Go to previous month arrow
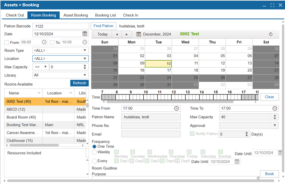This screenshot has width=285, height=184. 117,34
